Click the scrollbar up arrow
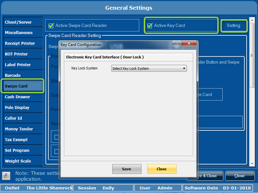258x193 pixels. coord(252,20)
